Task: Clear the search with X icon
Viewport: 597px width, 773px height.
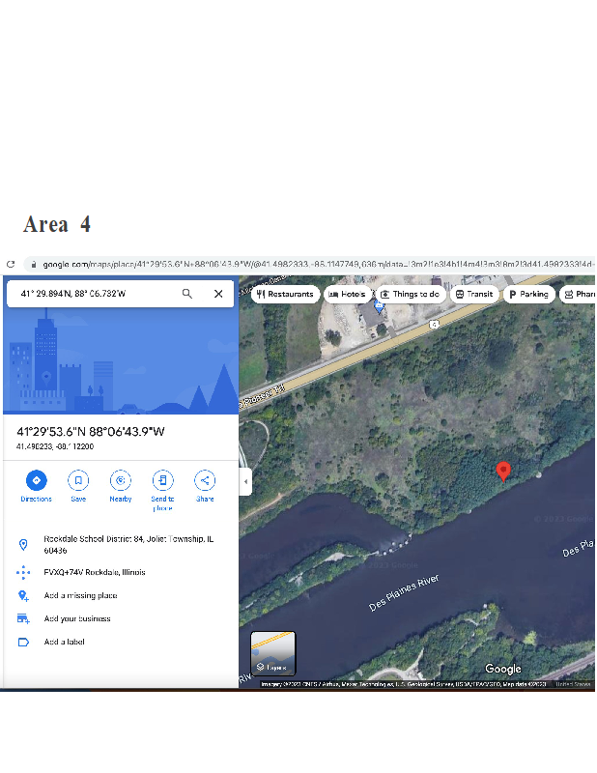Action: point(218,294)
